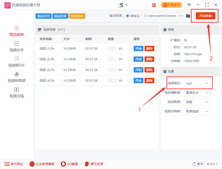Viewport: 222px width, 169px height.
Task: Click the 设置 gear icon
Action: click(x=165, y=72)
